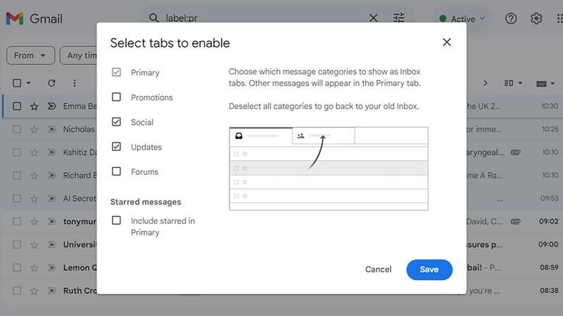This screenshot has height=316, width=563.
Task: Enable Include starred in Primary
Action: coord(116,220)
